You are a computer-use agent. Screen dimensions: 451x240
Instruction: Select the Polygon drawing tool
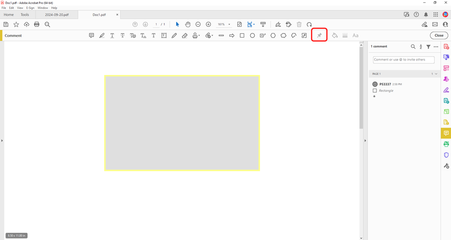(x=273, y=35)
